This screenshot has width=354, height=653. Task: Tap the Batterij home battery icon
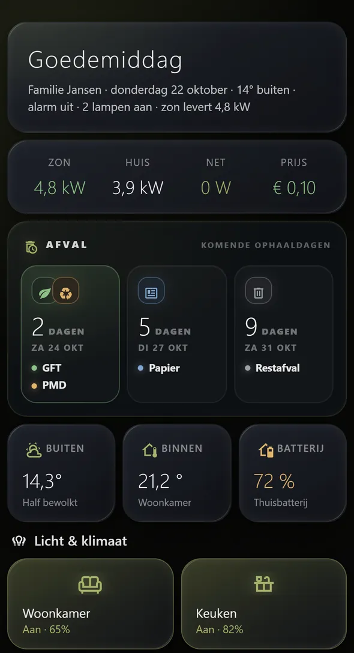click(266, 450)
